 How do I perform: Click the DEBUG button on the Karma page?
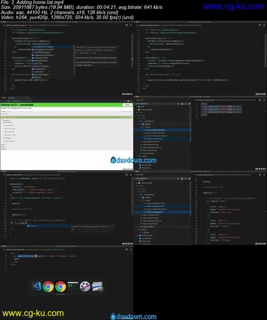[127, 105]
